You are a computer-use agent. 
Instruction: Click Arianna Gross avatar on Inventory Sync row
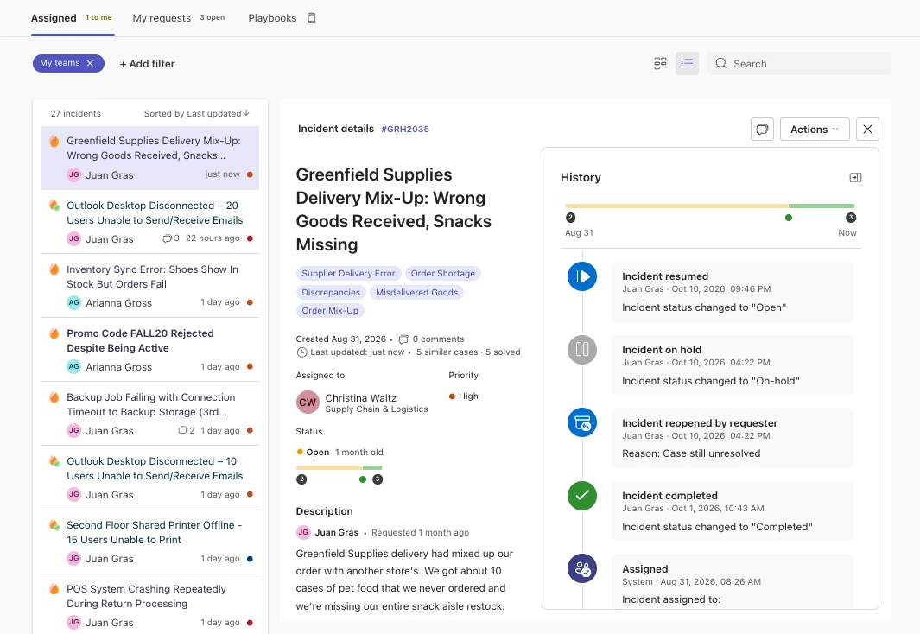(73, 302)
